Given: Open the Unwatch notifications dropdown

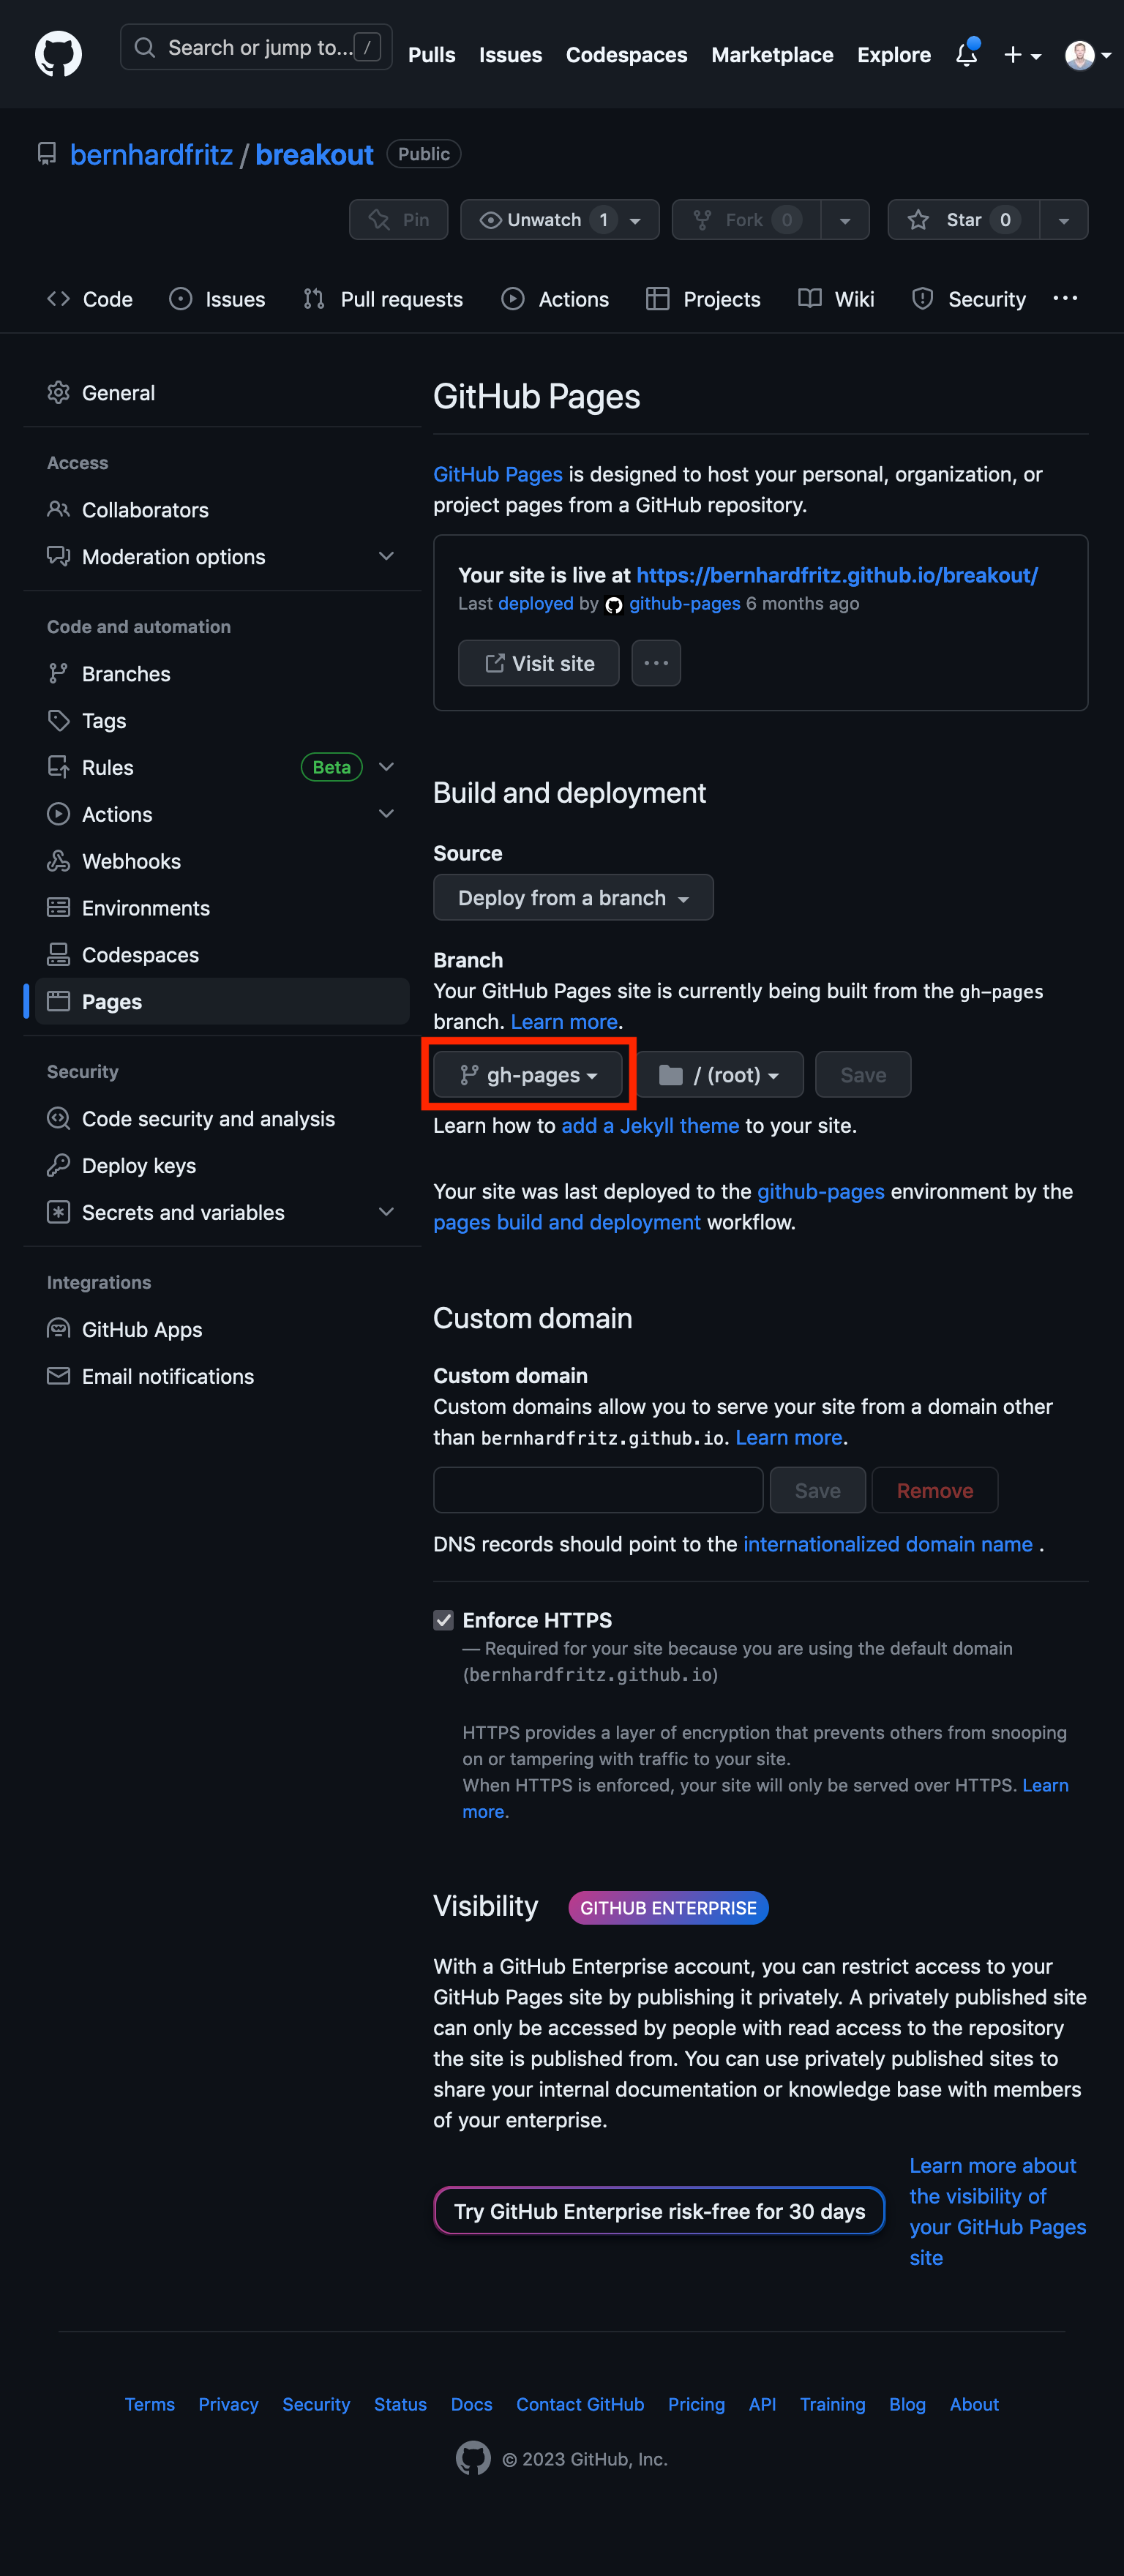Looking at the screenshot, I should pyautogui.click(x=559, y=220).
